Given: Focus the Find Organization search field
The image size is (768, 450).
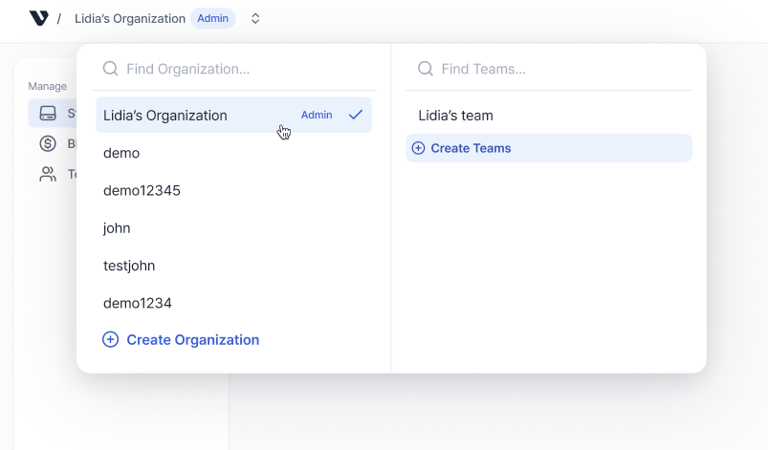Looking at the screenshot, I should [x=234, y=69].
